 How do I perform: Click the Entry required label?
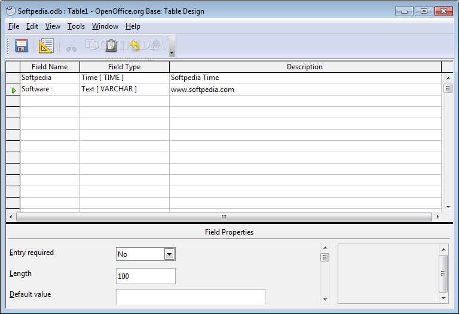pos(31,253)
